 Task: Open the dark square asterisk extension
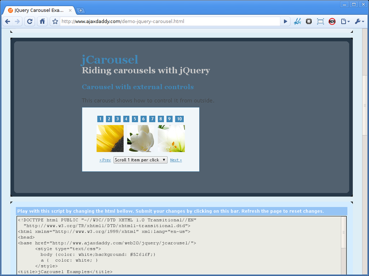point(309,22)
